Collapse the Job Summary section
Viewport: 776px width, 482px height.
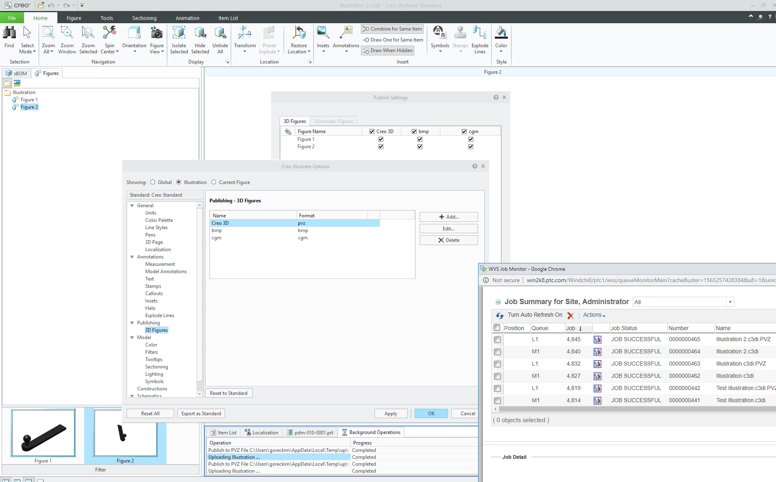coord(498,302)
